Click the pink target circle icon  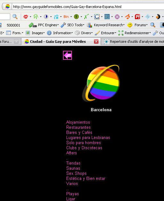pos(117,17)
